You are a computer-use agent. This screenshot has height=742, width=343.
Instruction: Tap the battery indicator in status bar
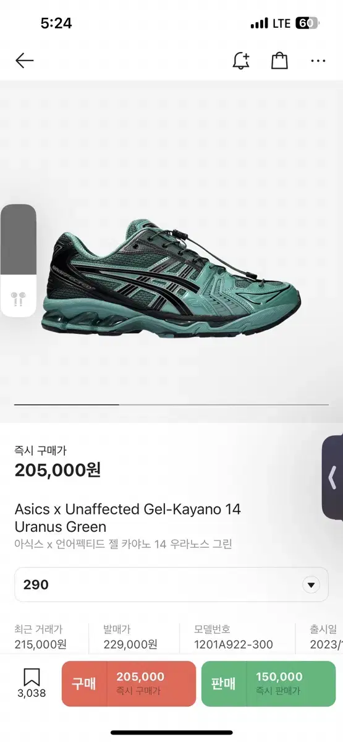pyautogui.click(x=307, y=23)
